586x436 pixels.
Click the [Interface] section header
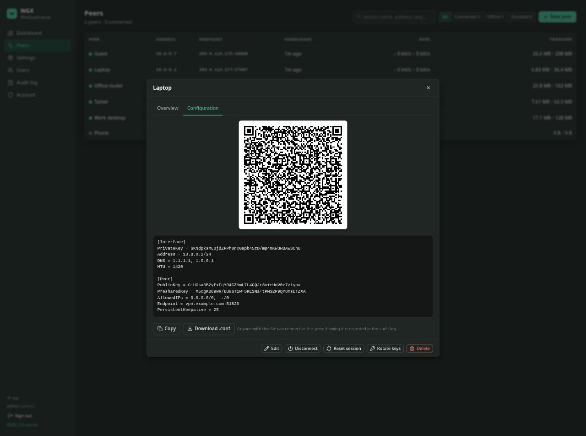(x=171, y=242)
